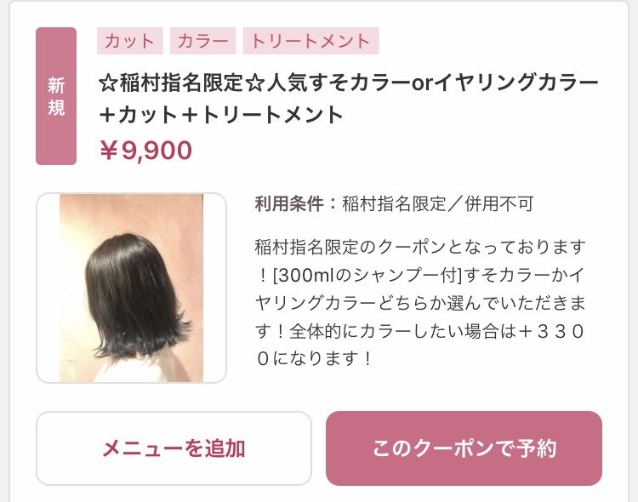The width and height of the screenshot is (638, 502).
Task: Click the ￥9,900 price text
Action: pyautogui.click(x=145, y=151)
